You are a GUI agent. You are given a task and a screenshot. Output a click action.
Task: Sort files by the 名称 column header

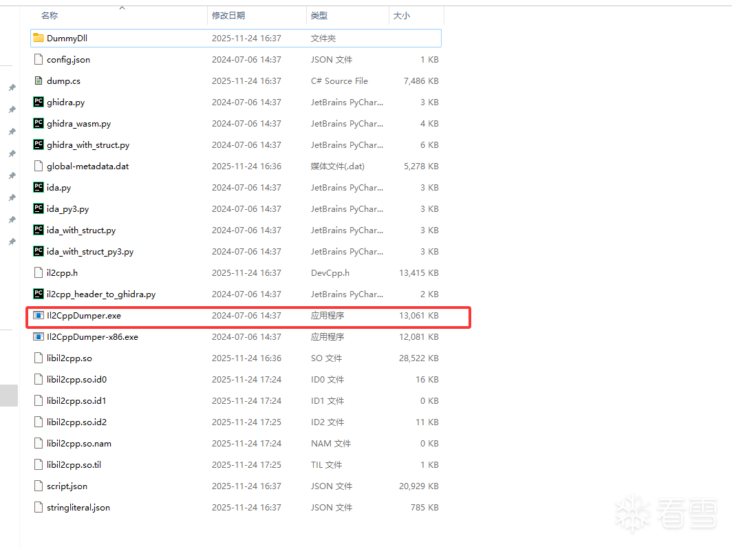coord(50,15)
